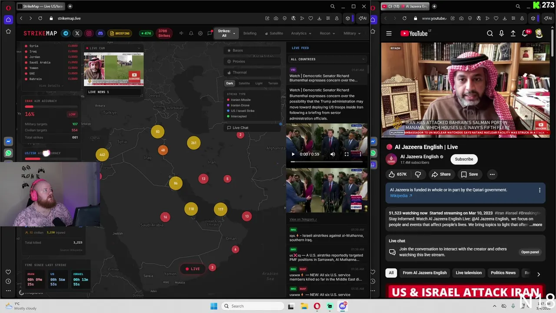Select the Light map style
Screen dimensions: 556x313
click(x=259, y=83)
